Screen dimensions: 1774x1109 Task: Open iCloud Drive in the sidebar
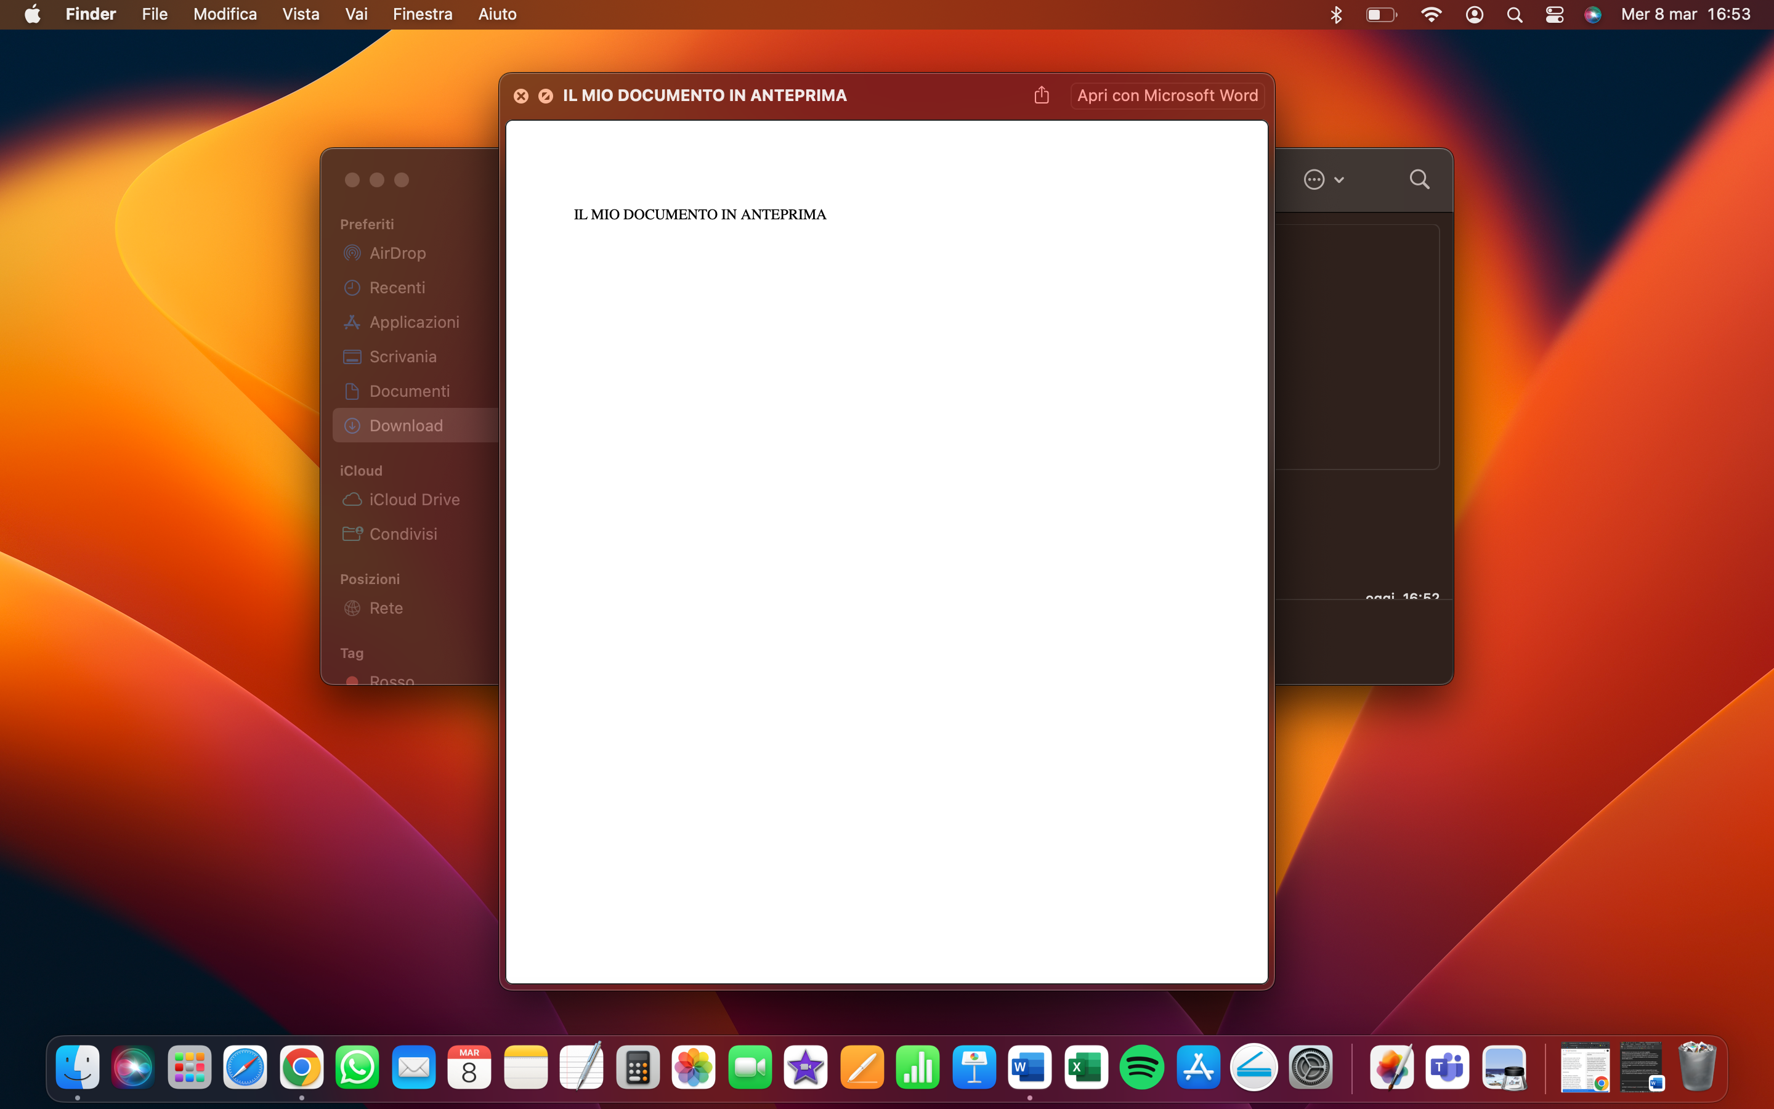click(414, 500)
